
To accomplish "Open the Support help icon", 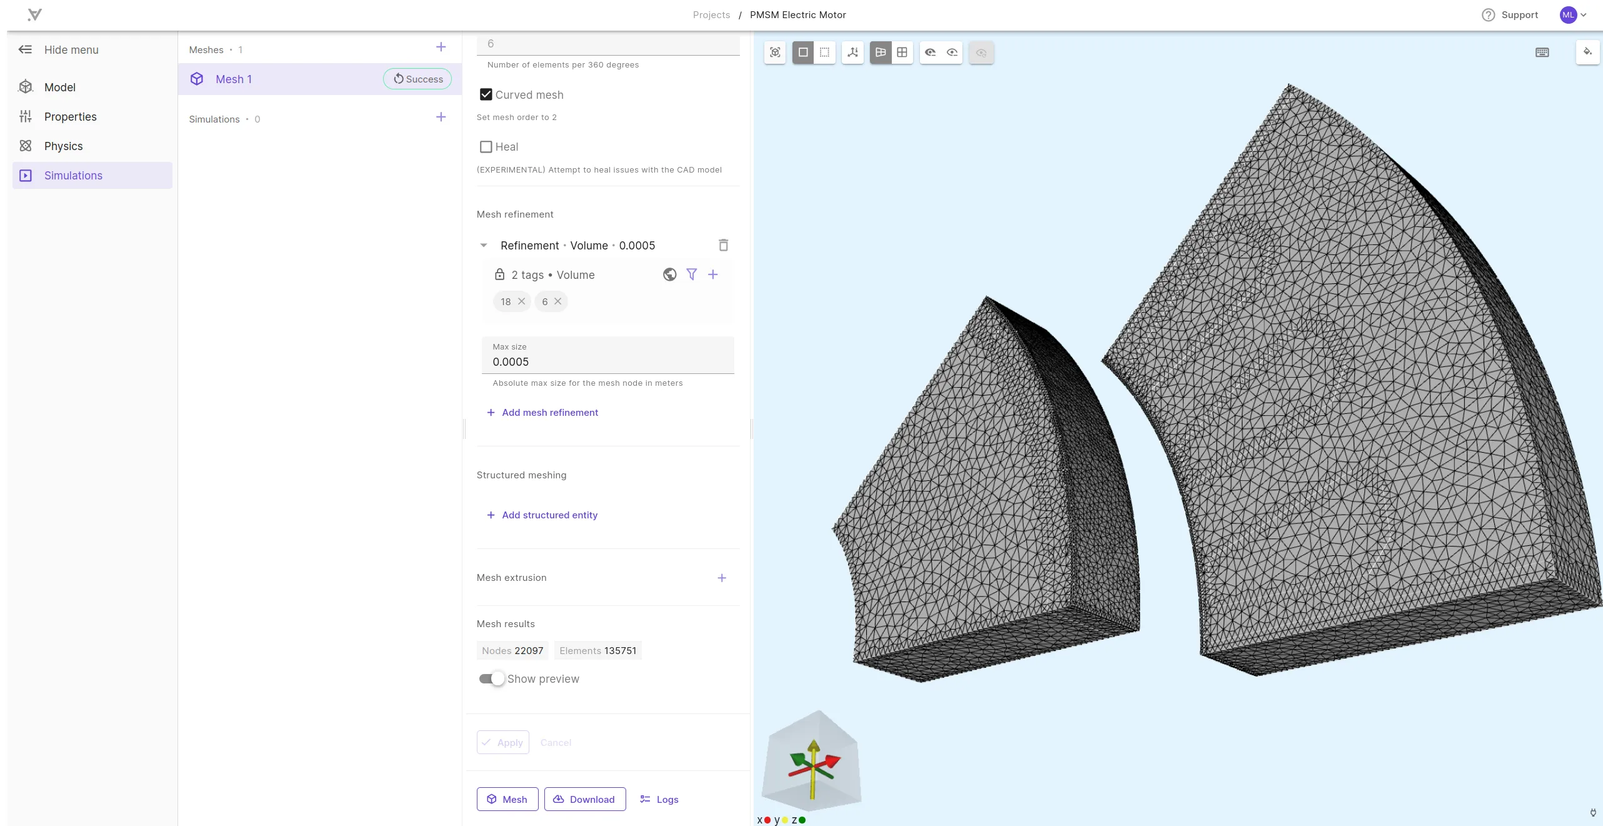I will click(1488, 15).
